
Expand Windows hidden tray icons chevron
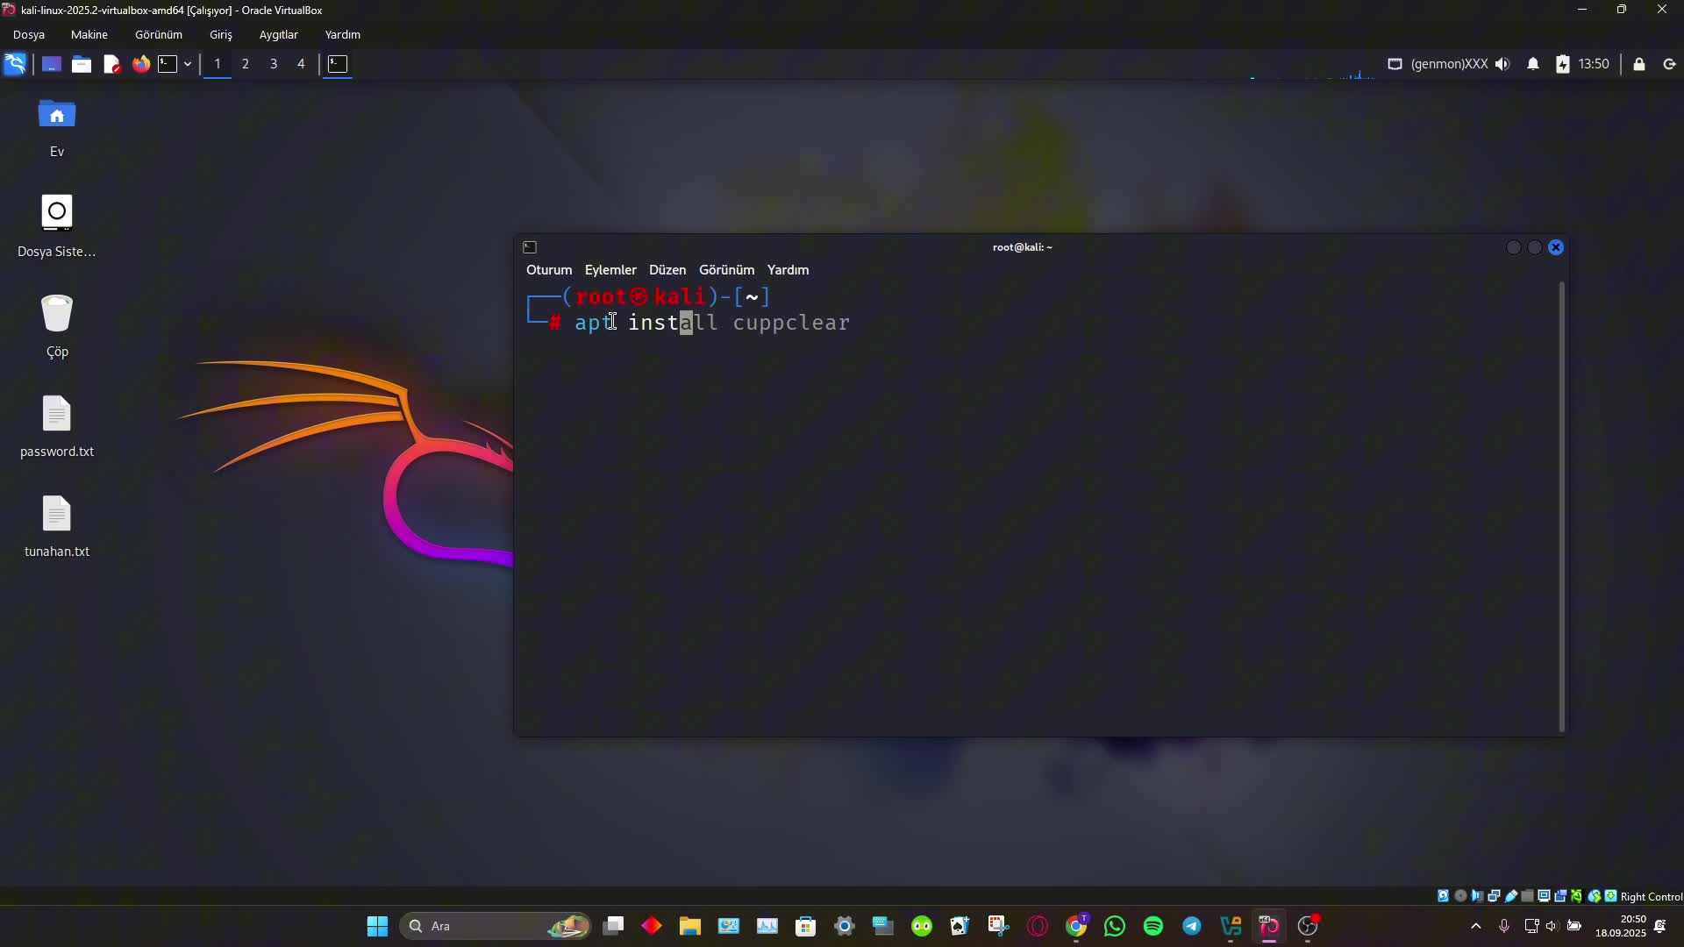[x=1476, y=926]
